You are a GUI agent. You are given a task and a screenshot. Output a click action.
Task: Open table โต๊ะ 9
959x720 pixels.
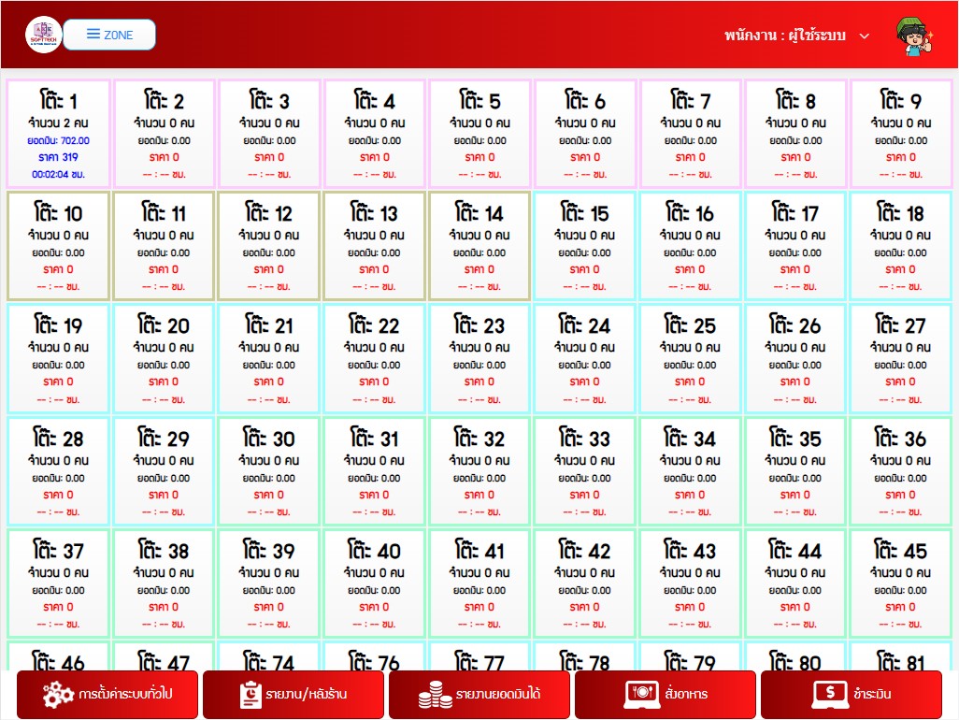pyautogui.click(x=900, y=134)
